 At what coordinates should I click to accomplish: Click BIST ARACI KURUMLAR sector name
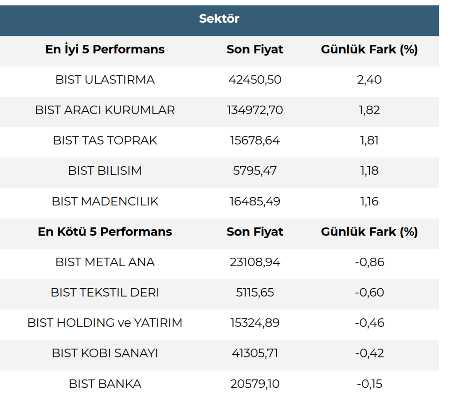(105, 110)
